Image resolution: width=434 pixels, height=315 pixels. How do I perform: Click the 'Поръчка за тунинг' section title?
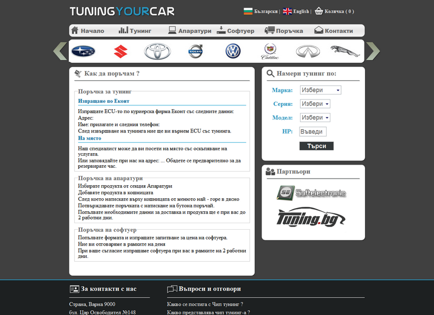pos(105,91)
